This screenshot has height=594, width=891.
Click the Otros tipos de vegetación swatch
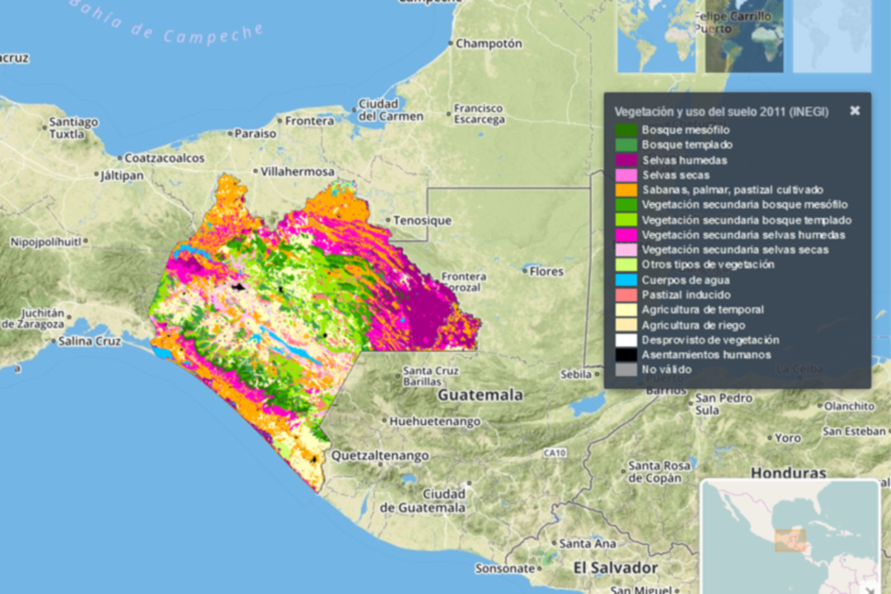[626, 265]
